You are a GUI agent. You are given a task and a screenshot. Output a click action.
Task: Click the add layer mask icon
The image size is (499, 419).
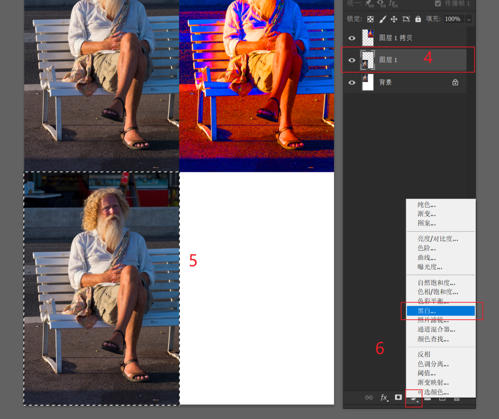click(398, 397)
